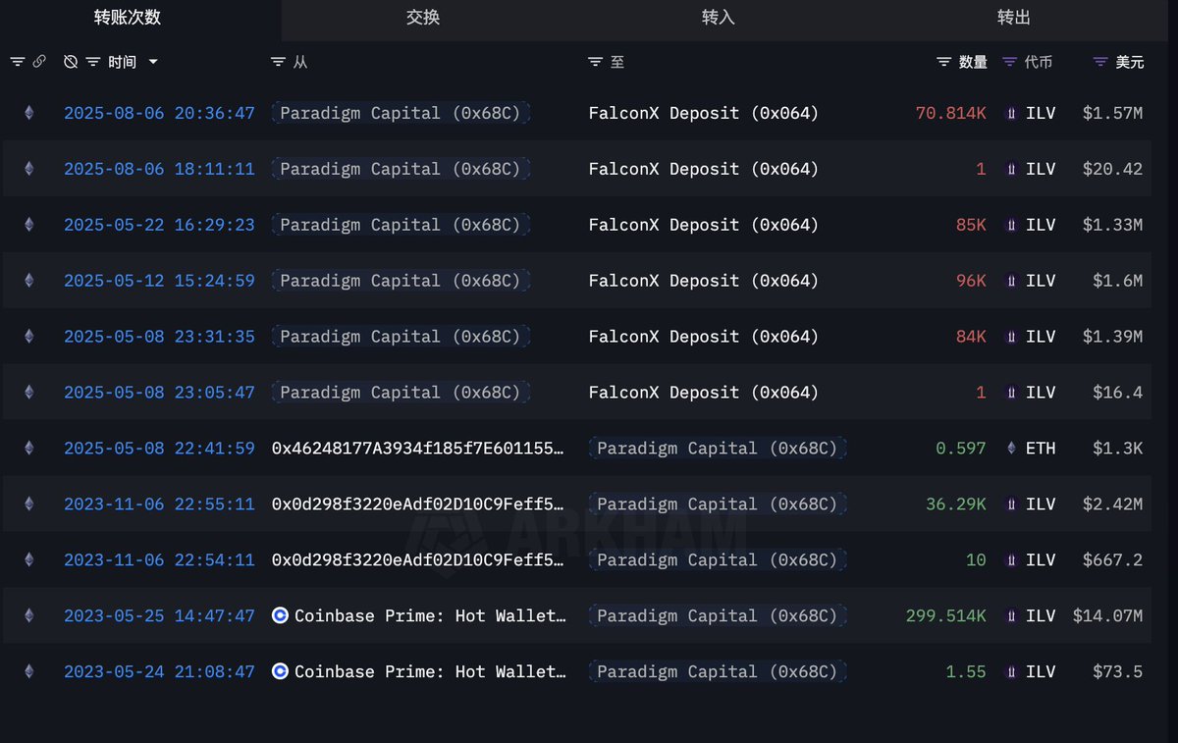Expand the 时间 sort dropdown arrow

pyautogui.click(x=153, y=62)
